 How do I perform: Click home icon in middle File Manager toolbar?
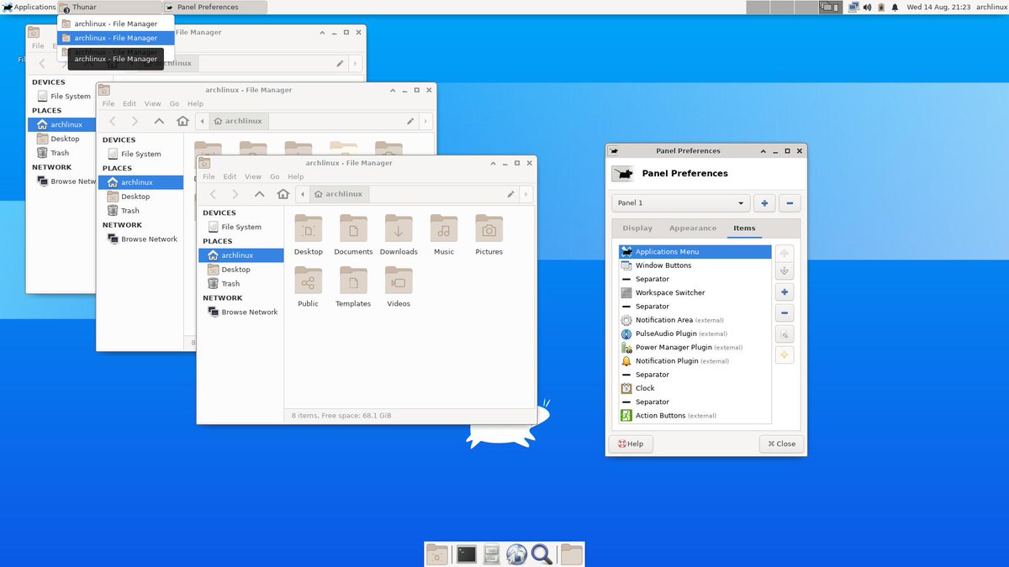[182, 121]
